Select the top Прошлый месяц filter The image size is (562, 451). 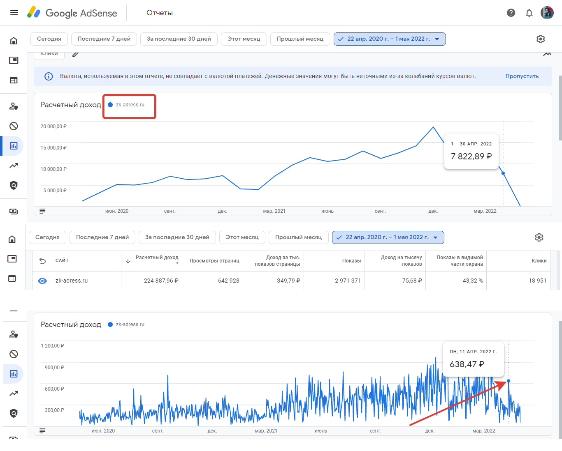pos(300,39)
